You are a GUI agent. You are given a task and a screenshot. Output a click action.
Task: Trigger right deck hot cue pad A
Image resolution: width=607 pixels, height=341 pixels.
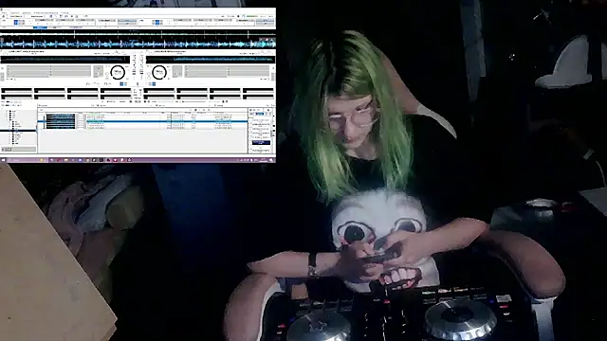tap(158, 91)
